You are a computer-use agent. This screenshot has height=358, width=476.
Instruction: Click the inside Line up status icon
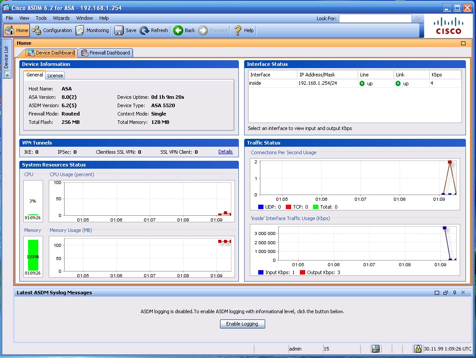pos(362,83)
